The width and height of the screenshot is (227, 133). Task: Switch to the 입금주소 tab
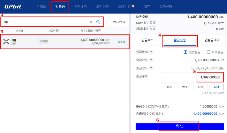pyautogui.click(x=147, y=40)
